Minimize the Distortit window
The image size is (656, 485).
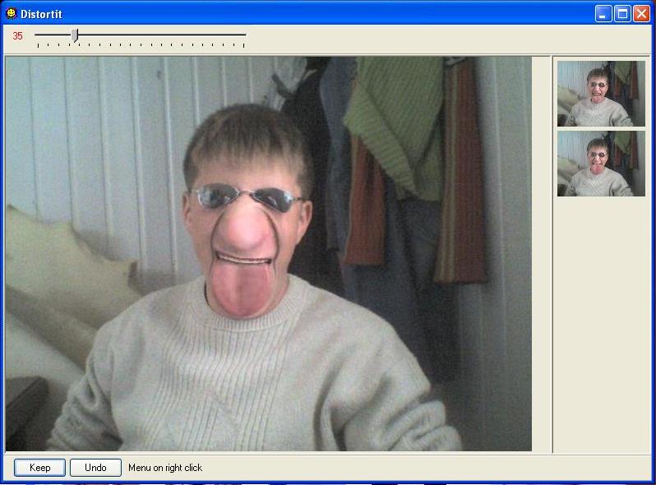pyautogui.click(x=603, y=14)
